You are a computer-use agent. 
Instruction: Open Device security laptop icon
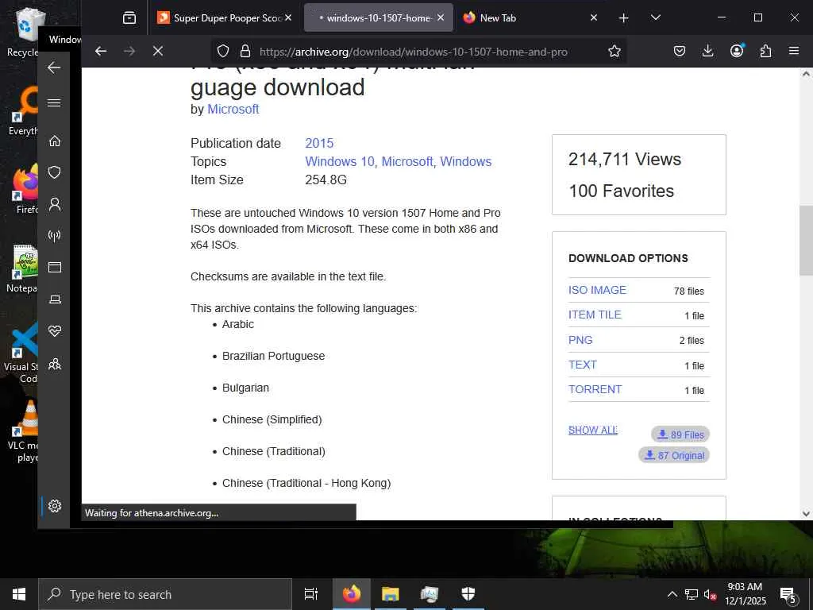55,299
